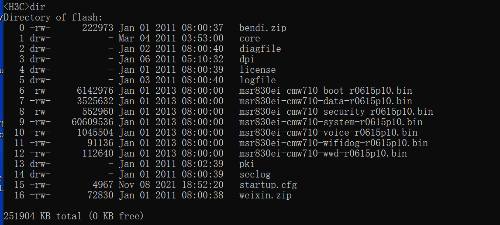Select the diagfile directory name
The width and height of the screenshot is (500, 225).
[x=260, y=49]
